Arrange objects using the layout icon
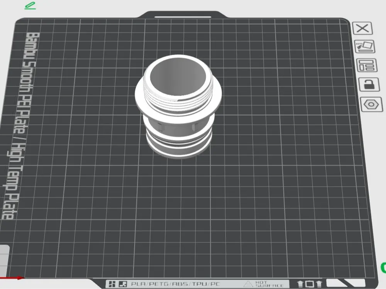This screenshot has width=386, height=289. pos(367,65)
